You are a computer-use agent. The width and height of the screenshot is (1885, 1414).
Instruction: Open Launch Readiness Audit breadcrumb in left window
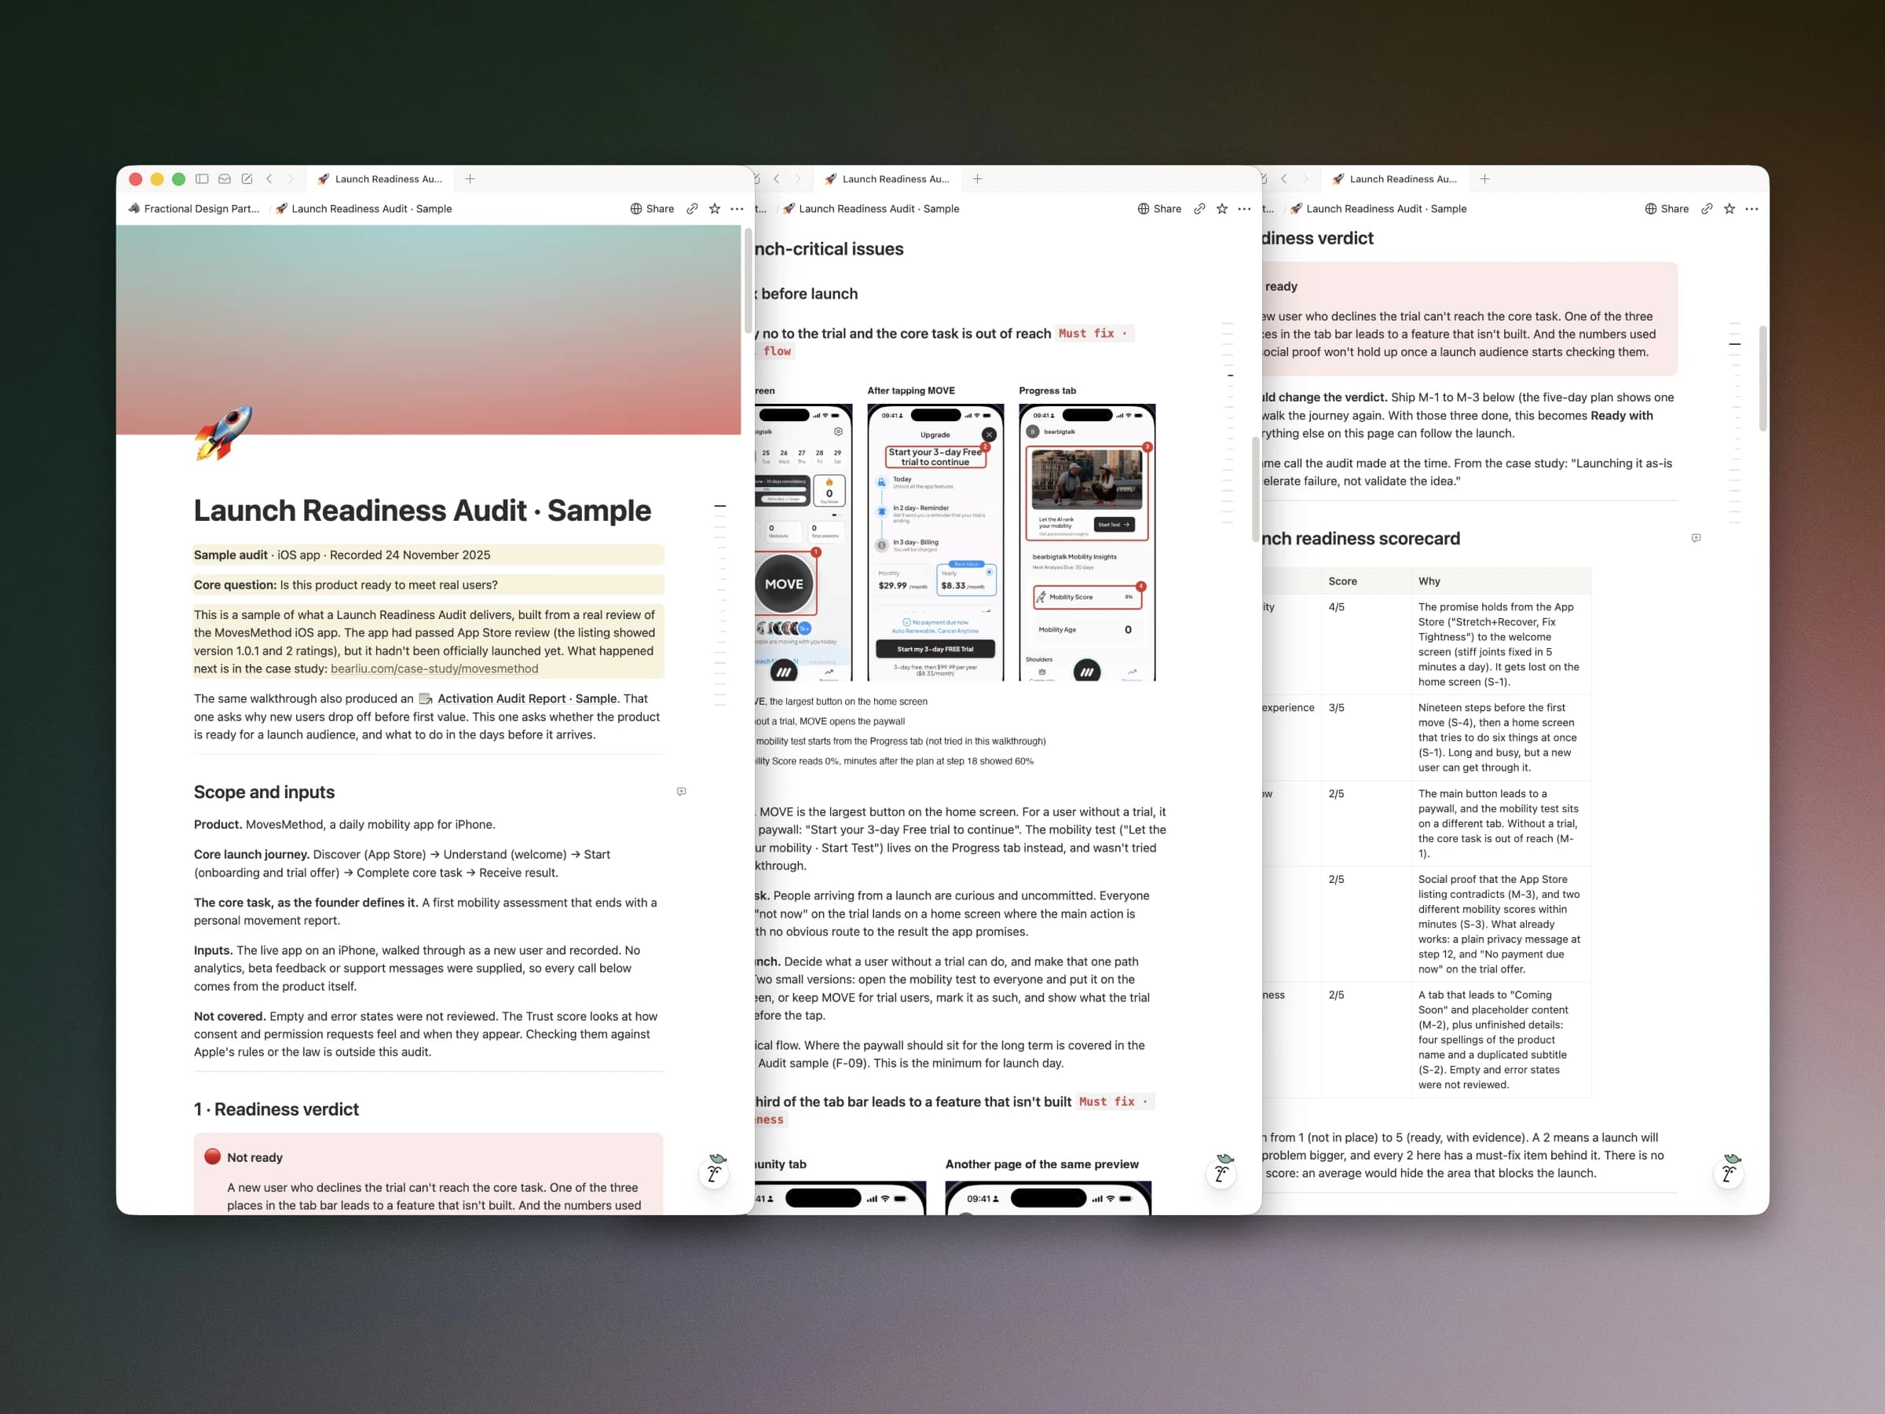pos(364,209)
